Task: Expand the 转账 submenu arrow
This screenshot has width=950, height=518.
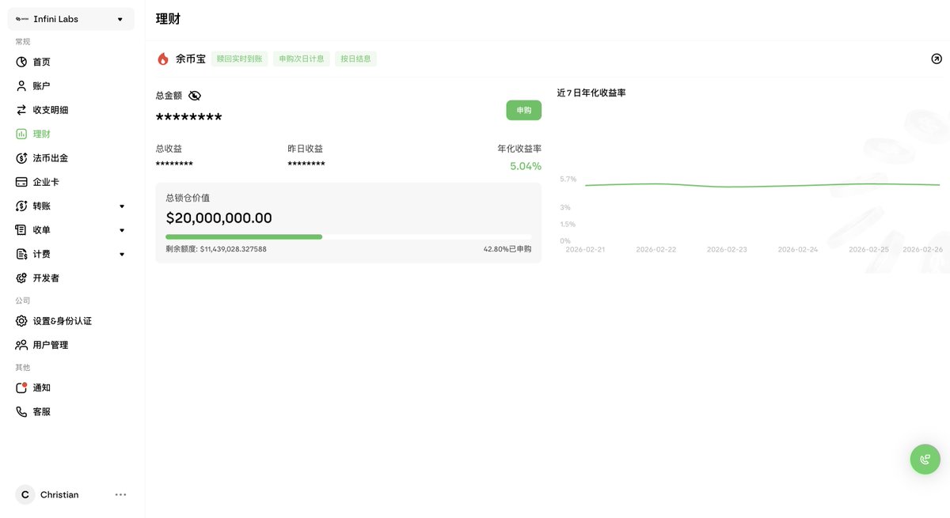Action: coord(122,206)
